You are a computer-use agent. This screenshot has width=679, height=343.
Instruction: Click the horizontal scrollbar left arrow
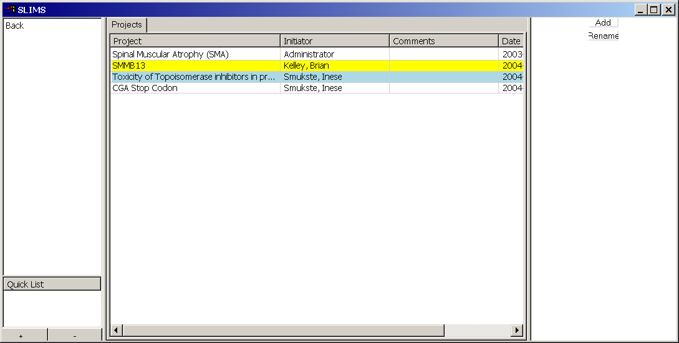click(x=117, y=330)
